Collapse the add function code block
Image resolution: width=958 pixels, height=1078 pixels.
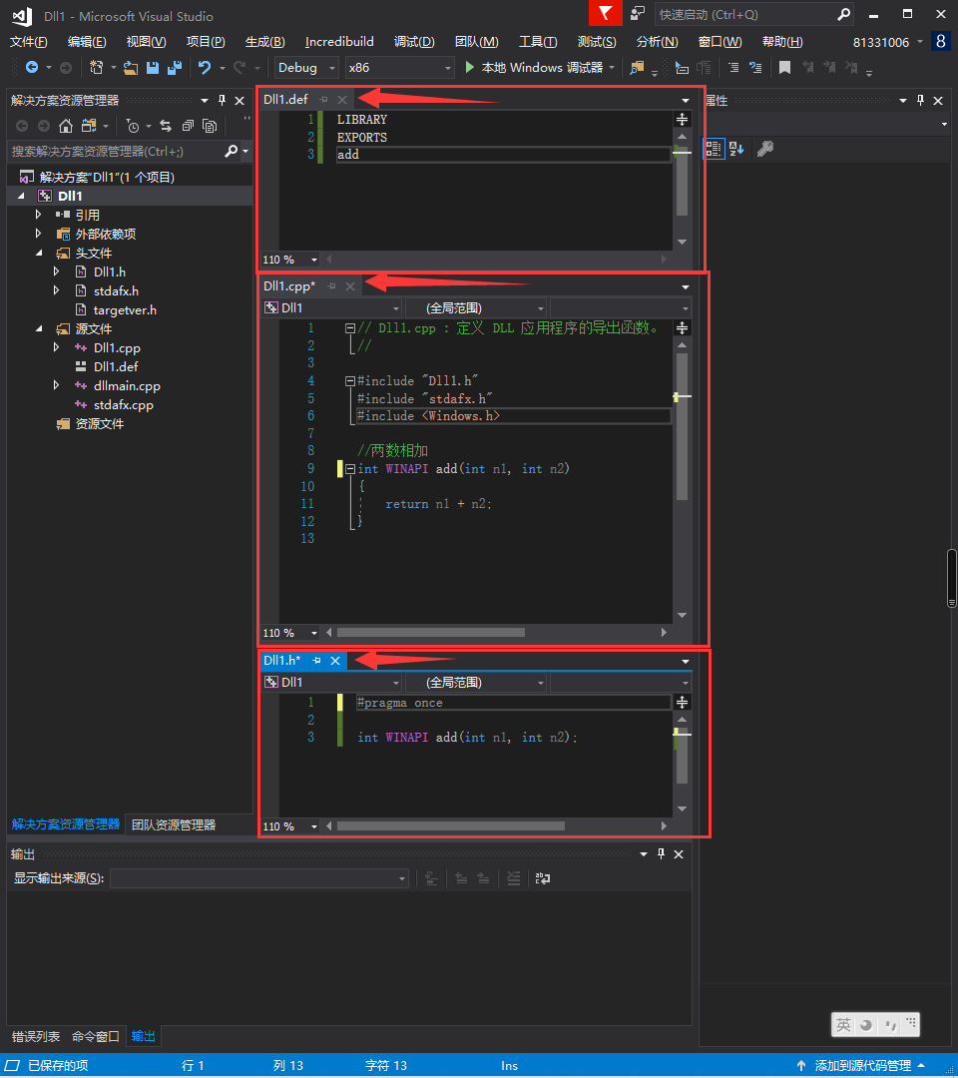350,469
